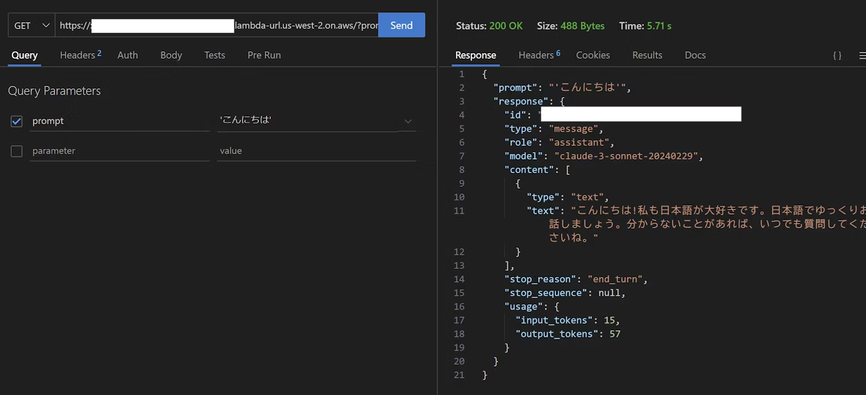Click the "type": "message" line
866x395 pixels.
coord(554,129)
